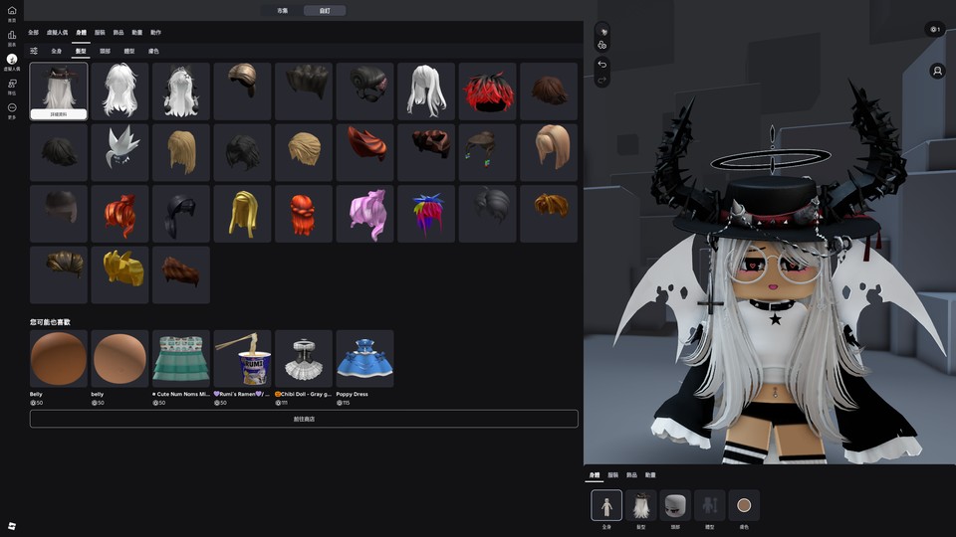Click the redo arrow beside the avatar preview
Screen dimensions: 956x537
[601, 80]
